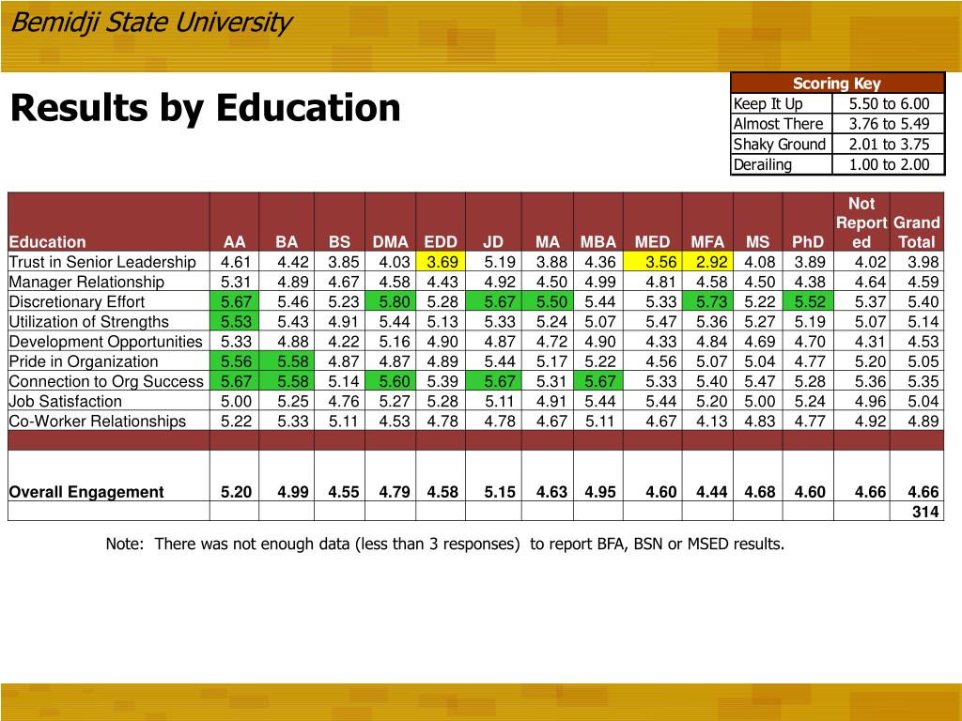The width and height of the screenshot is (962, 721).
Task: Click the 'Discretionary Effort' row label
Action: click(x=77, y=301)
